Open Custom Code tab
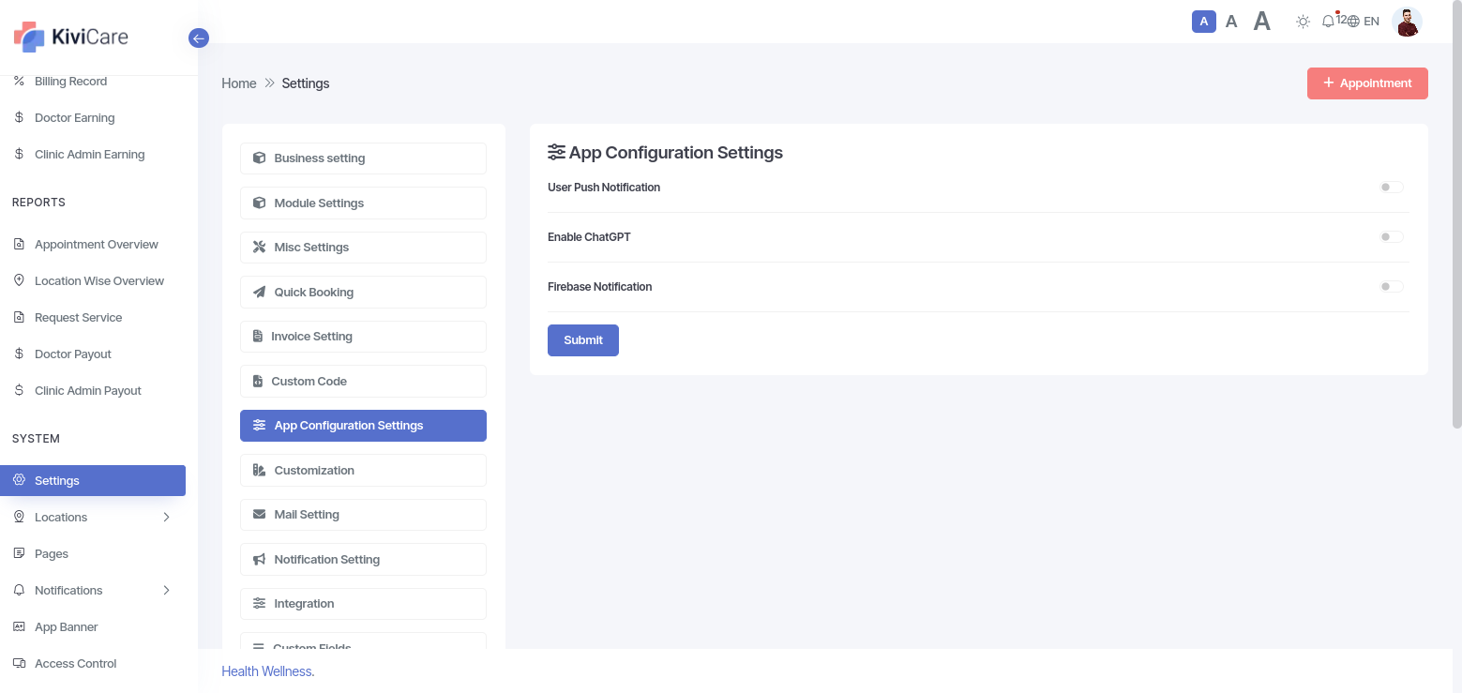This screenshot has width=1462, height=693. (x=363, y=382)
